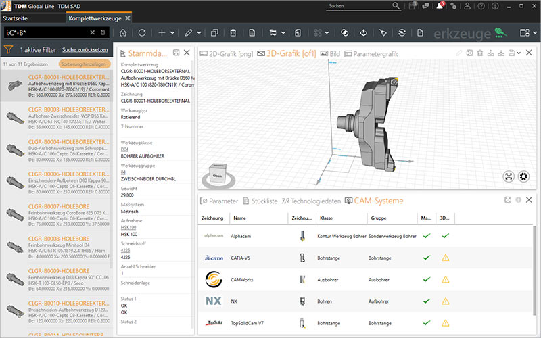541x338 pixels.
Task: Click the Home icon in the toolbar
Action: point(123,32)
